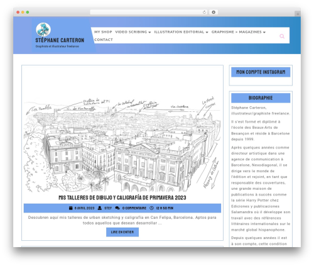Click the biography paragraph starting 'Après quelques années'
The width and height of the screenshot is (314, 266).
point(261,189)
